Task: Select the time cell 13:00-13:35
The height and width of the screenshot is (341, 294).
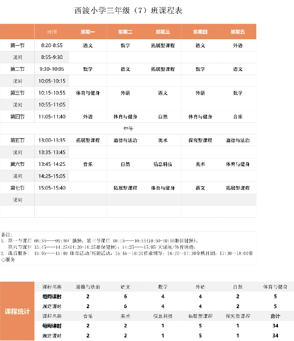Action: [52, 140]
